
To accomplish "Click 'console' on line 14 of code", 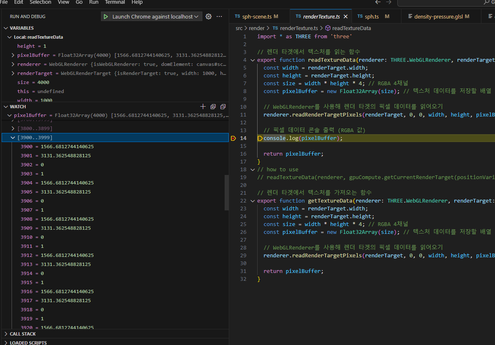I will click(274, 138).
